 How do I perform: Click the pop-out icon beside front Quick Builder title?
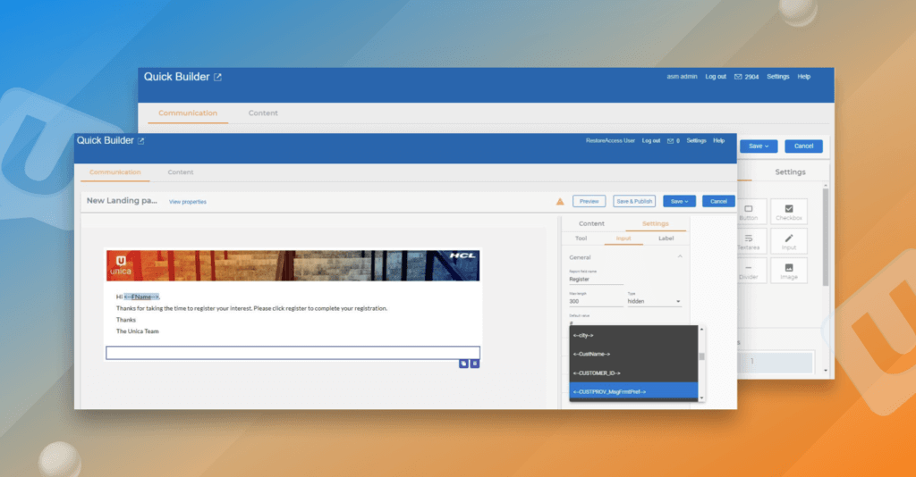(x=140, y=141)
